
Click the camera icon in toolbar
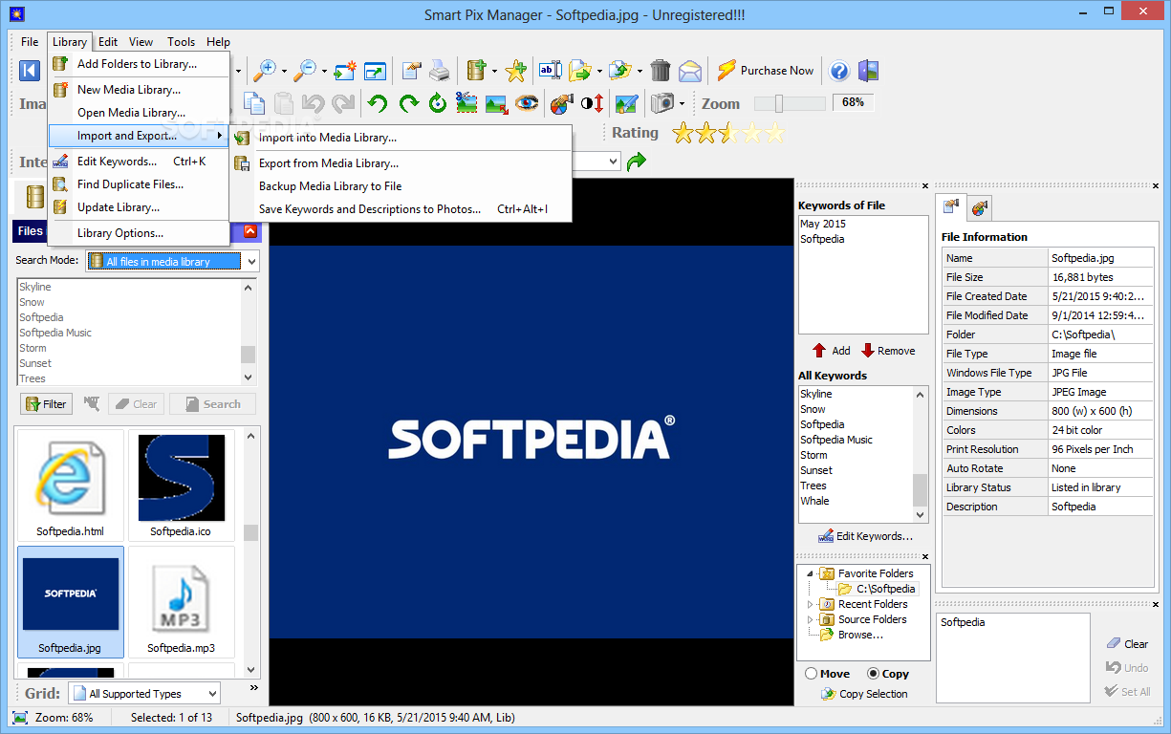pyautogui.click(x=661, y=102)
